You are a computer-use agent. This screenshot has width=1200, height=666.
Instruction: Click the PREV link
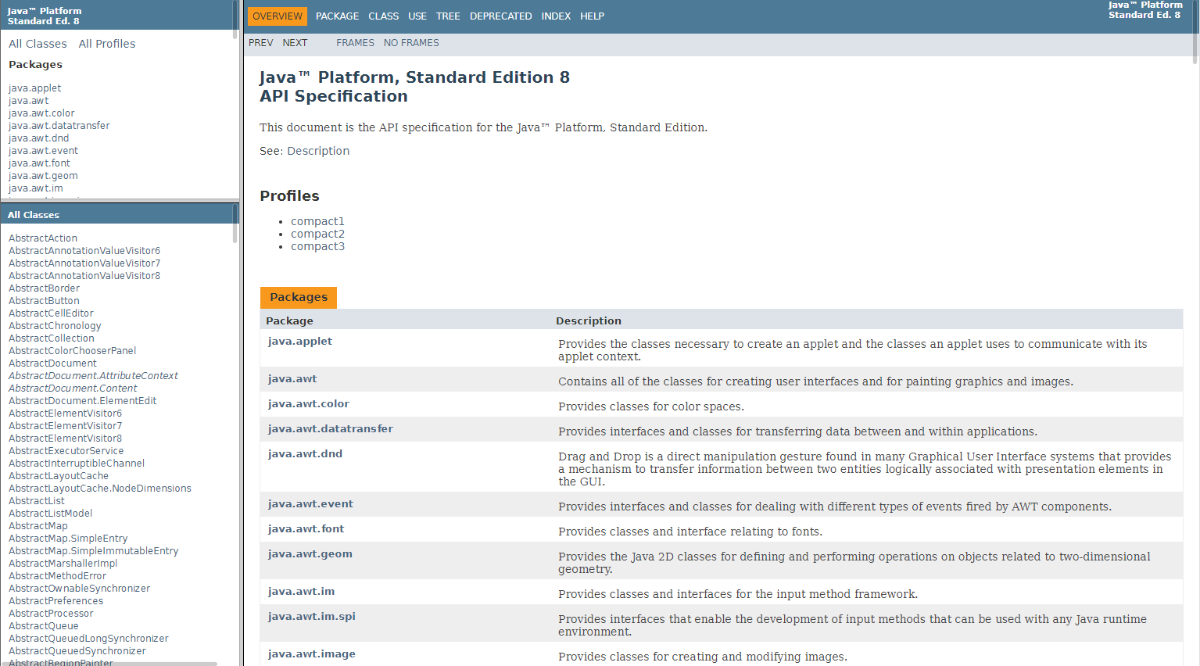[261, 43]
